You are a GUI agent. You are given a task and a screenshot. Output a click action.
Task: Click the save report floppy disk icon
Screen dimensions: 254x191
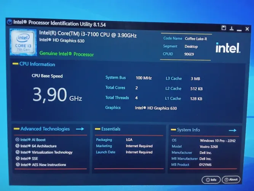(x=224, y=28)
